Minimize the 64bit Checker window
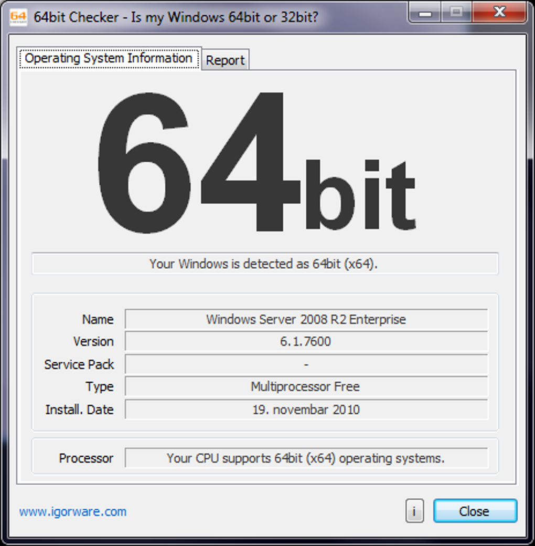Viewport: 535px width, 546px height. click(425, 13)
